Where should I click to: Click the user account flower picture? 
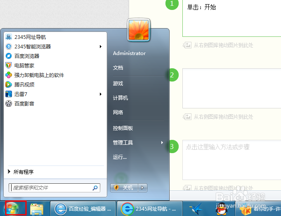click(x=139, y=30)
